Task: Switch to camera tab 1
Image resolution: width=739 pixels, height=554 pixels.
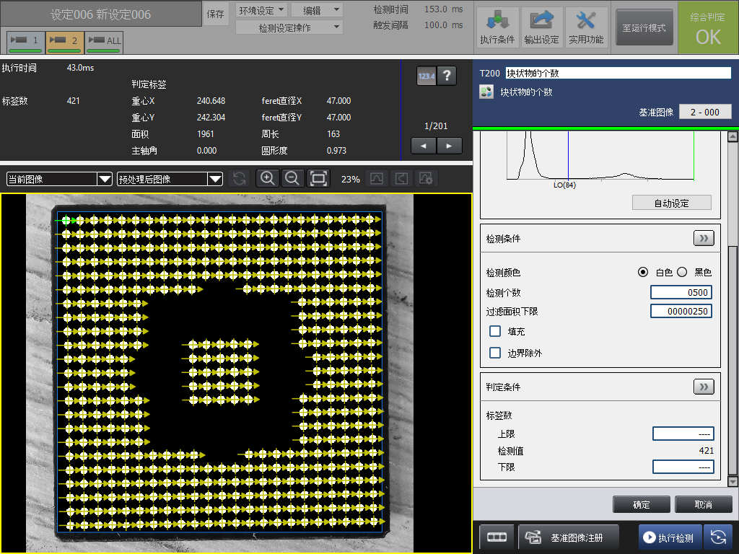Action: (x=25, y=42)
